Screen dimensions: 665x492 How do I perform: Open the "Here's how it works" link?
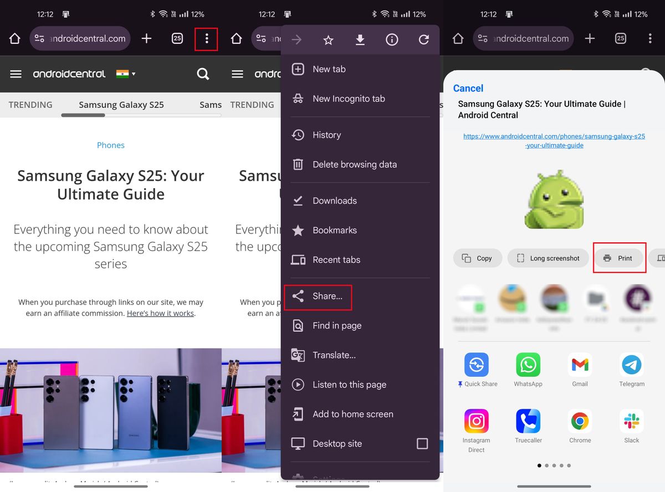[160, 313]
